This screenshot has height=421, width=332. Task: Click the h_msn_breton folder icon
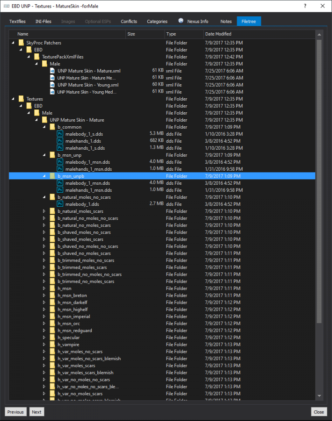click(x=52, y=295)
